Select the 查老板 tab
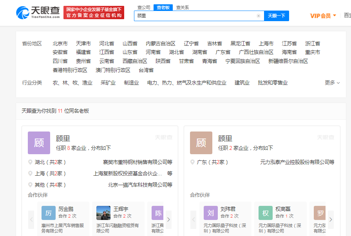The height and width of the screenshot is (236, 351). point(163,7)
